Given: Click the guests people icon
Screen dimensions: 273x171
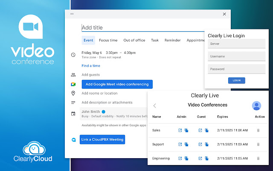Looking at the screenshot, I should click(73, 75).
